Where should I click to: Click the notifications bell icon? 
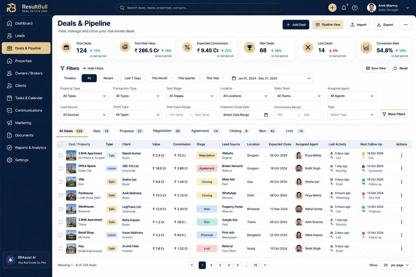(x=344, y=8)
